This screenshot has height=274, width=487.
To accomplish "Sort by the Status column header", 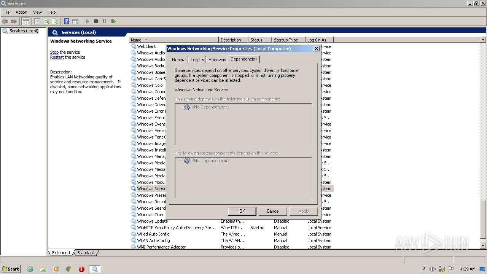I will pyautogui.click(x=260, y=40).
